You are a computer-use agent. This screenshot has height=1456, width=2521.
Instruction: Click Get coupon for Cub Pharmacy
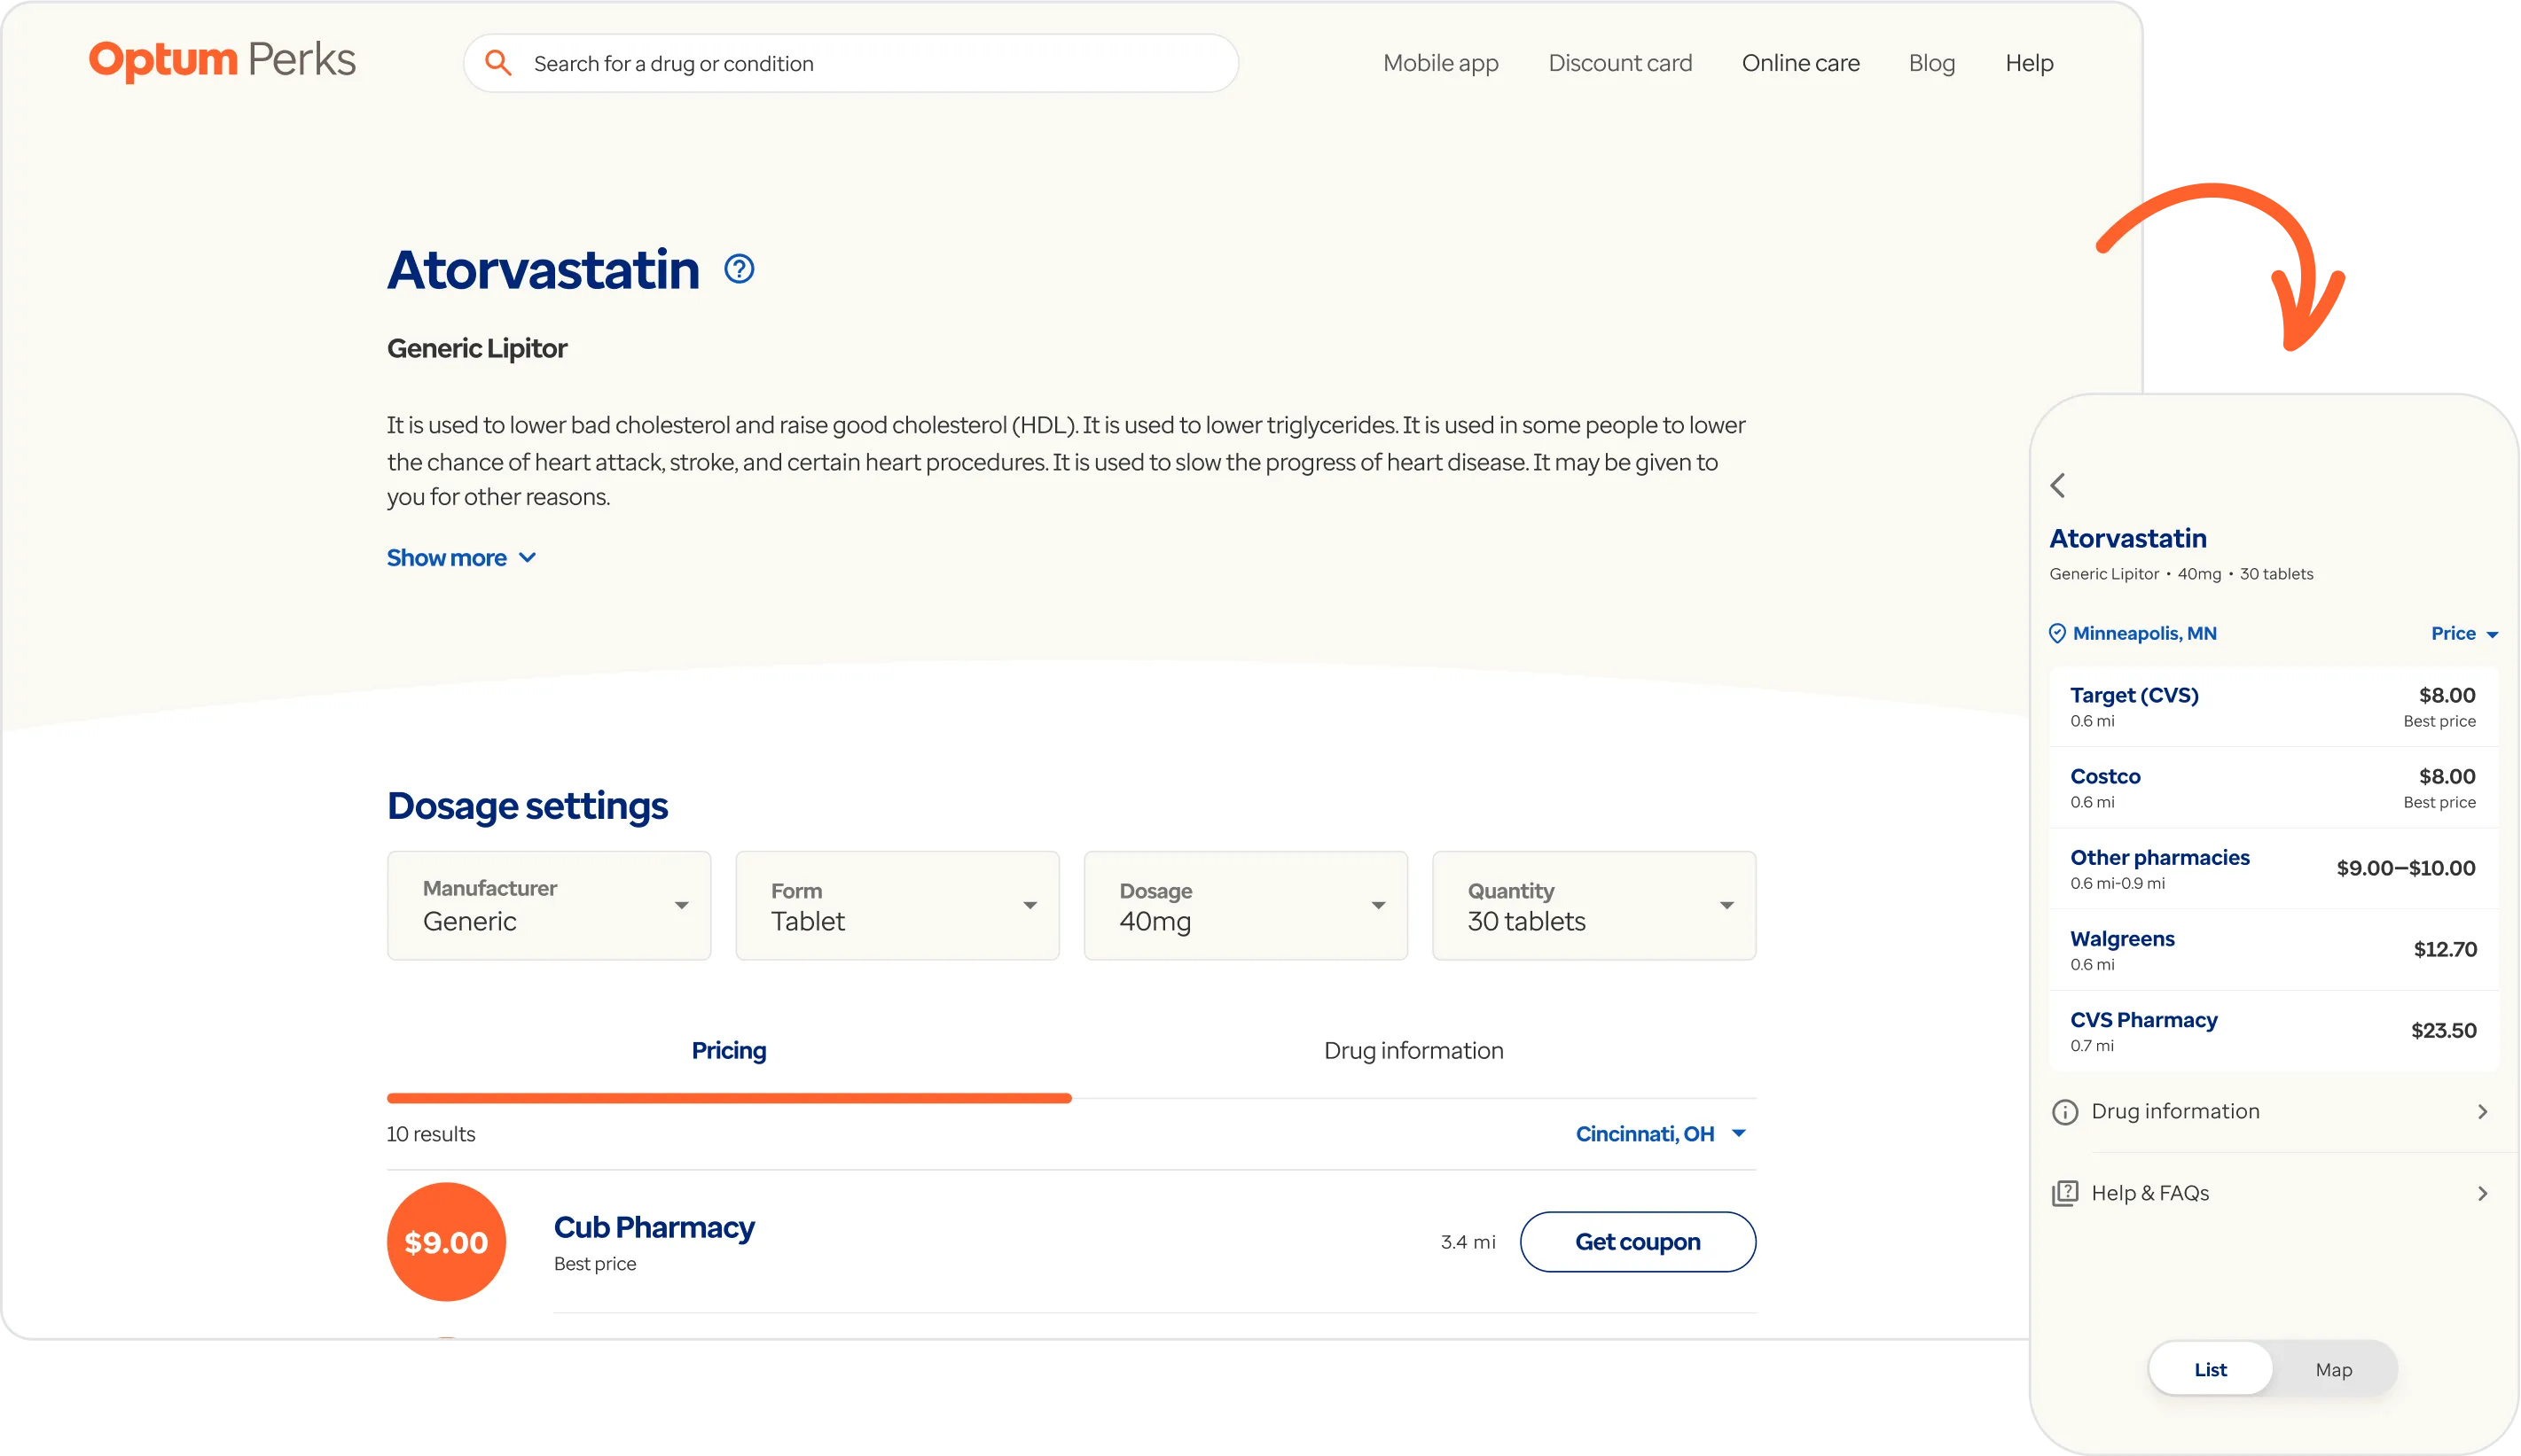coord(1638,1242)
